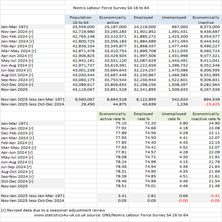
Task: Open the www.statistics4u-uk.co.uk source line
Action: [x=111, y=215]
